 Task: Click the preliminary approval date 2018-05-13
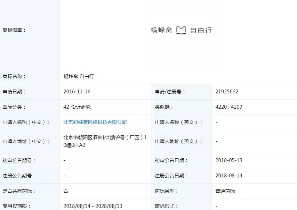(x=227, y=160)
